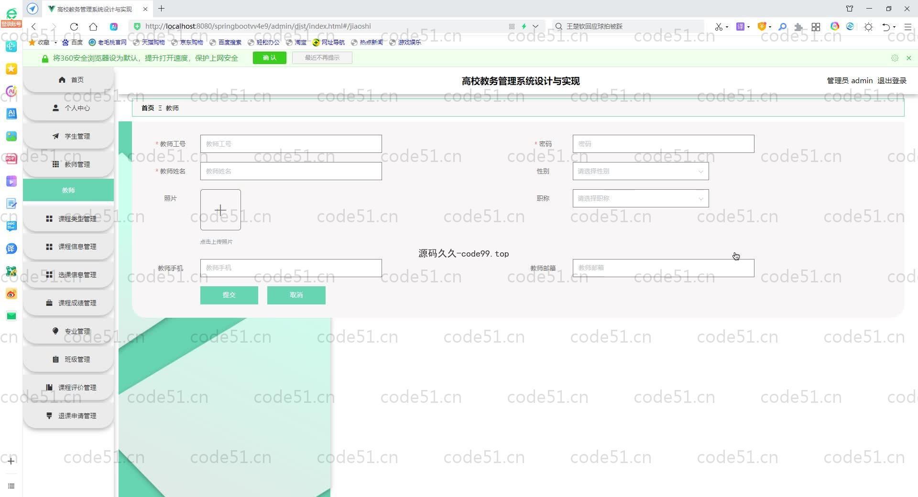
Task: Open the 360 shield extension icon
Action: pos(762,27)
